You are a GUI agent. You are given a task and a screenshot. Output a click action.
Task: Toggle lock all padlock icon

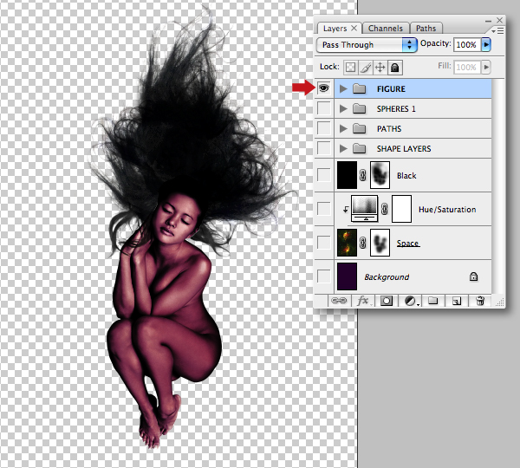click(x=394, y=68)
